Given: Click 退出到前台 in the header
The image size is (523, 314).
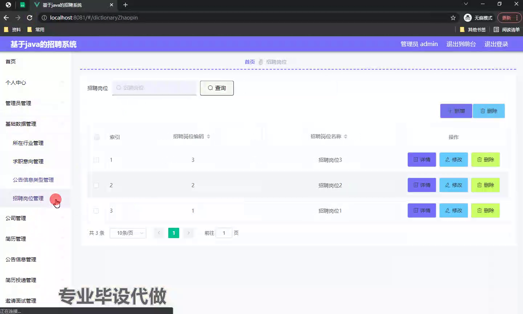Looking at the screenshot, I should (461, 44).
